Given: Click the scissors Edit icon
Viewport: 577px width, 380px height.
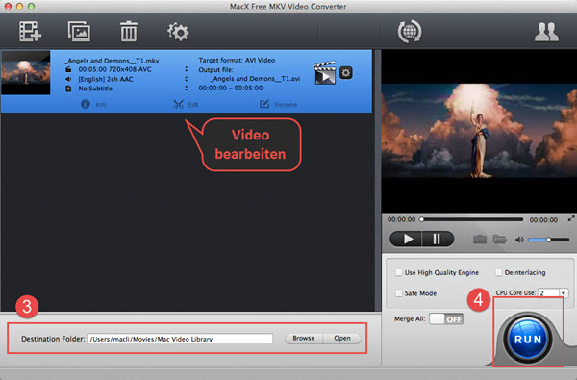Looking at the screenshot, I should (178, 104).
